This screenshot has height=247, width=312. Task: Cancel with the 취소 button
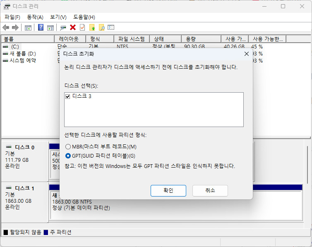click(210, 190)
